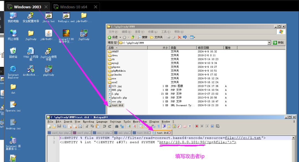Click the 我的电脑 desktop icon
299x162 pixels.
pos(13,17)
